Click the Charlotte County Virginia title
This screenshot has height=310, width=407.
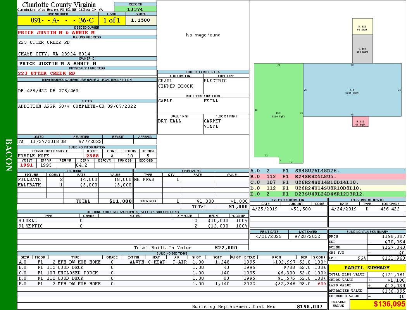pos(59,5)
